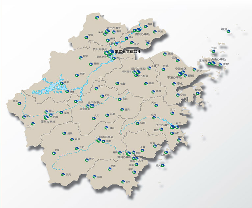Click the 千岛湖 lake label
The width and height of the screenshot is (252, 208).
tap(58, 92)
